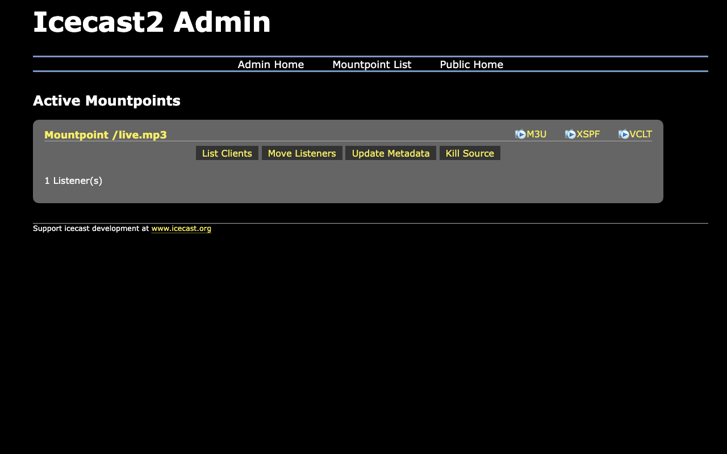Click the play icon beside M3U
The image size is (727, 454).
521,134
